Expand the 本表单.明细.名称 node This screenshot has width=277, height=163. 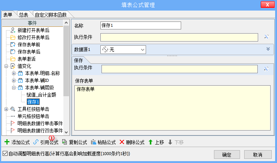[14, 73]
